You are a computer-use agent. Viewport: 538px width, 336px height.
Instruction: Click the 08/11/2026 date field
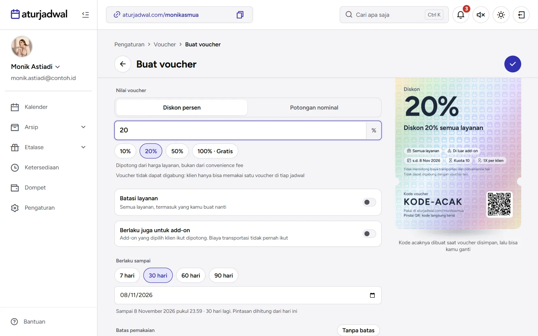pos(248,295)
